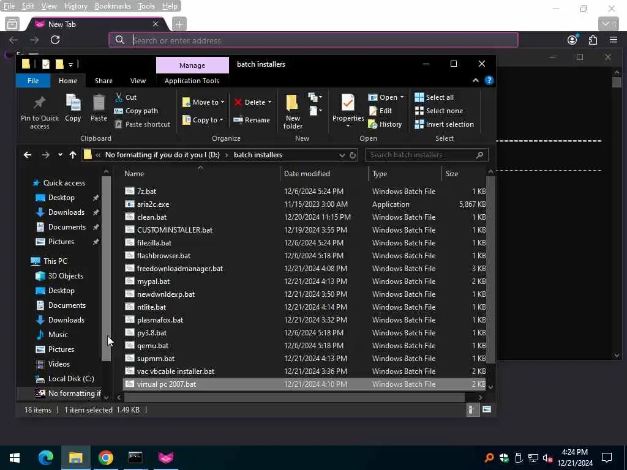Open Quick Access Toolbar customize dropdown
627x470 pixels.
[70, 64]
